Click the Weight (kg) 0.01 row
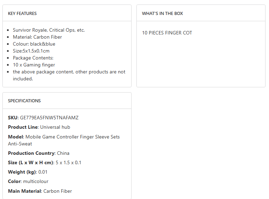 click(x=27, y=172)
